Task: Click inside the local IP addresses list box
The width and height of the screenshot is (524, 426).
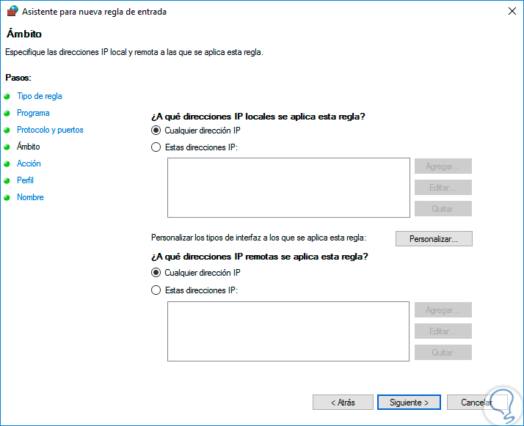Action: (288, 188)
